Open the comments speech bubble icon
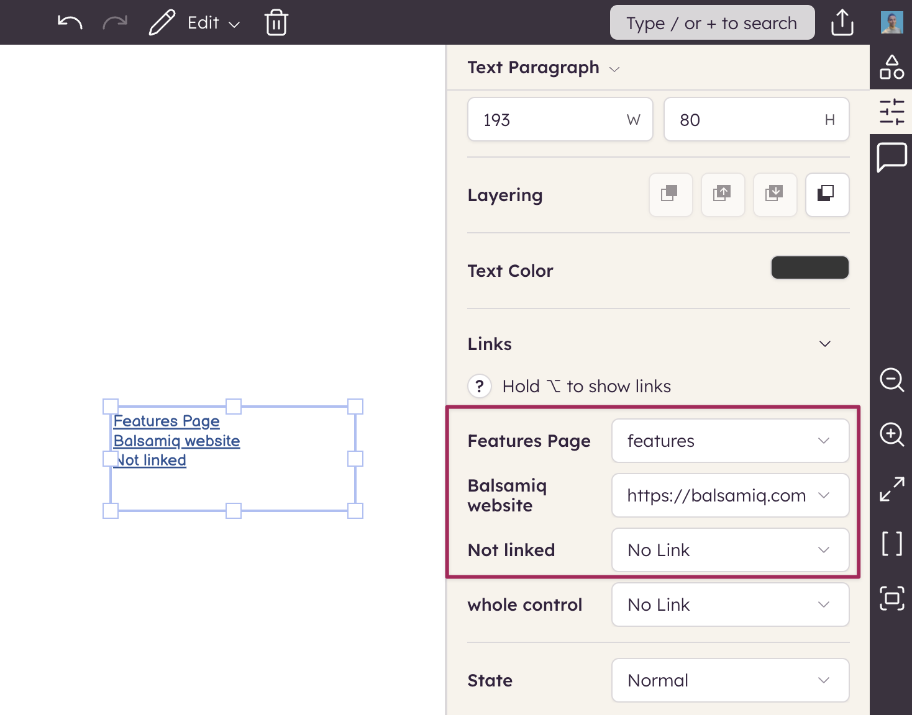 pyautogui.click(x=891, y=157)
